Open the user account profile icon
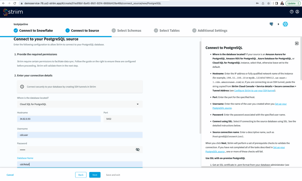This screenshot has width=302, height=181. click(x=297, y=12)
